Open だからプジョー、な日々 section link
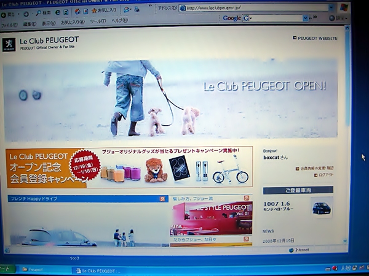369x276 pixels. coord(195,240)
